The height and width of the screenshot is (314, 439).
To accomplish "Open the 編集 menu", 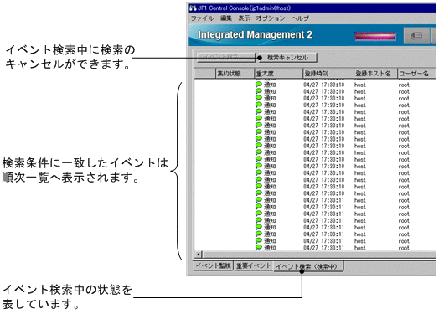I will coord(226,18).
